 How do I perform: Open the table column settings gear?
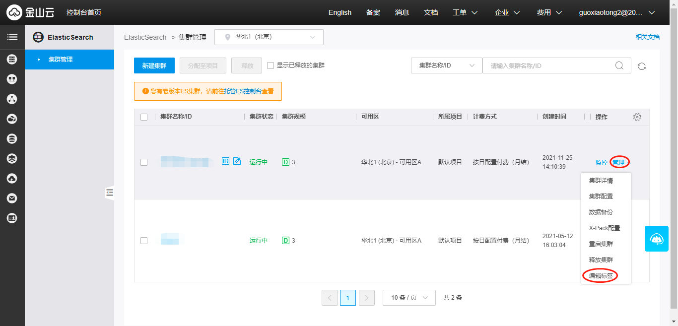(x=637, y=117)
